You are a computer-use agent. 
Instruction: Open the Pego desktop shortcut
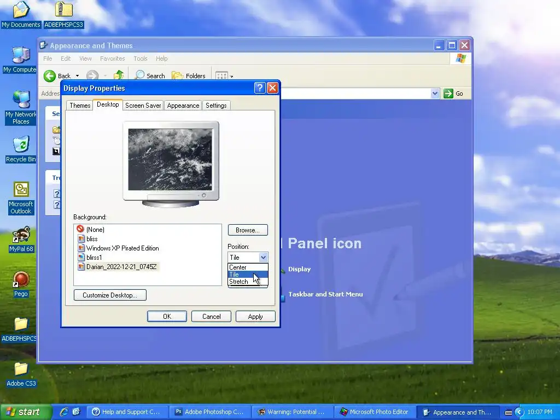[21, 284]
